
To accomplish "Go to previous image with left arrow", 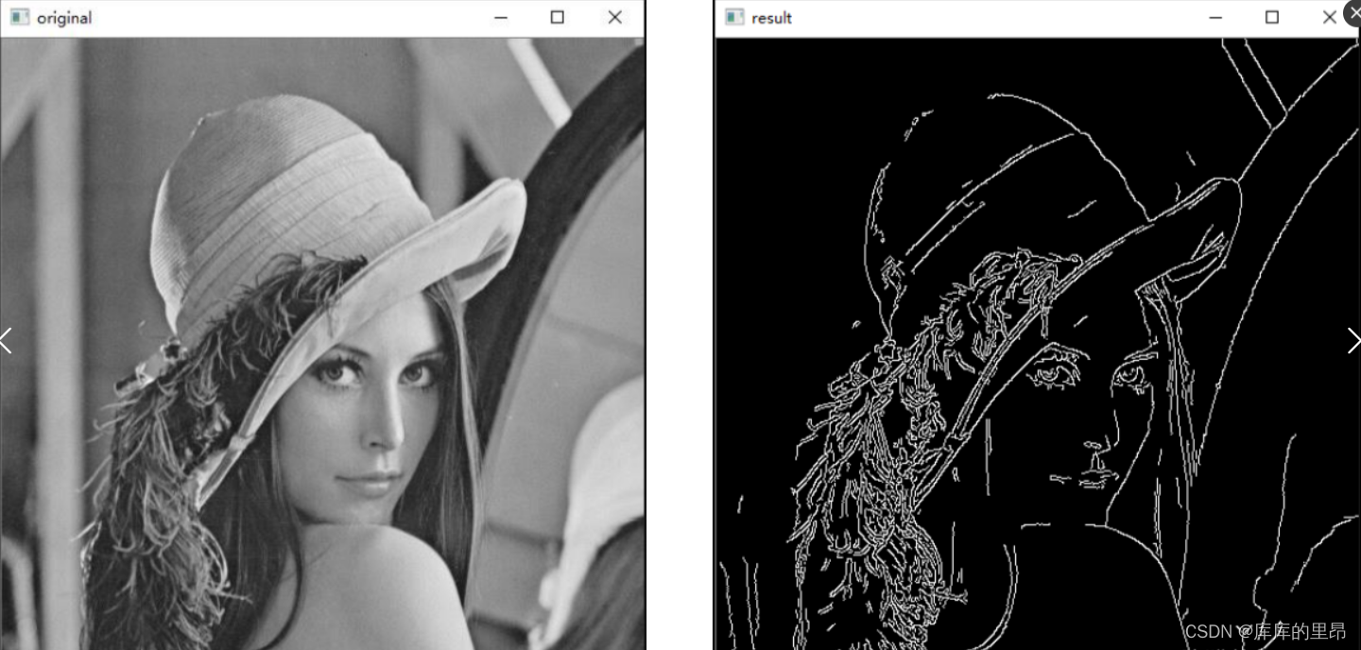I will click(7, 341).
